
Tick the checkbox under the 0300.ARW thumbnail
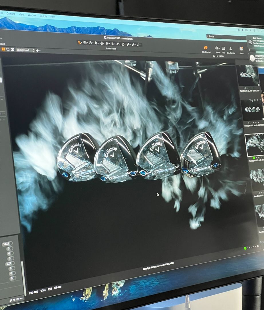245,88
